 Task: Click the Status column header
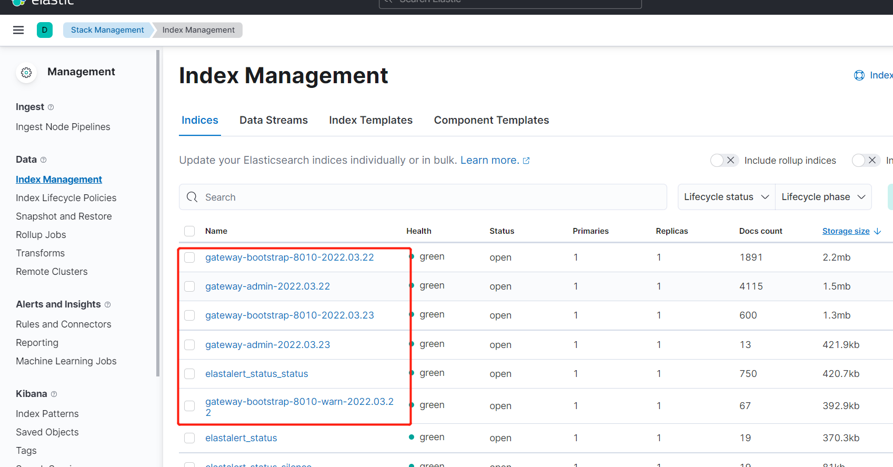502,231
